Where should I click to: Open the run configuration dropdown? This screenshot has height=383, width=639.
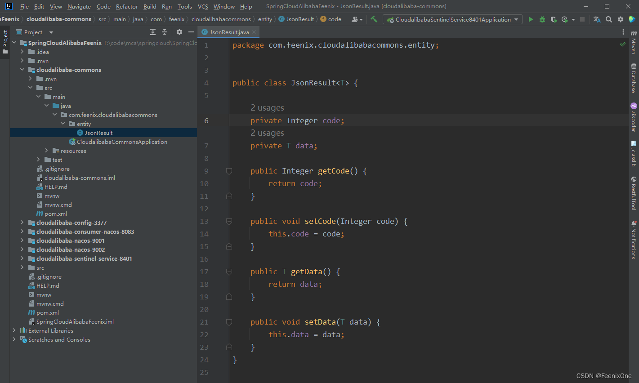[453, 19]
